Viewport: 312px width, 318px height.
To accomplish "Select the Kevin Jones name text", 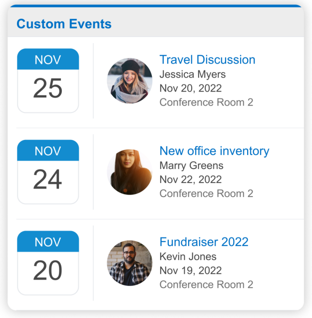I will click(x=188, y=256).
